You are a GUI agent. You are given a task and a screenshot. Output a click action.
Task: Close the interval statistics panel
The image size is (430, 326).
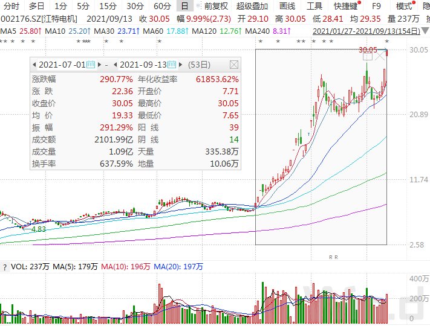click(x=233, y=65)
